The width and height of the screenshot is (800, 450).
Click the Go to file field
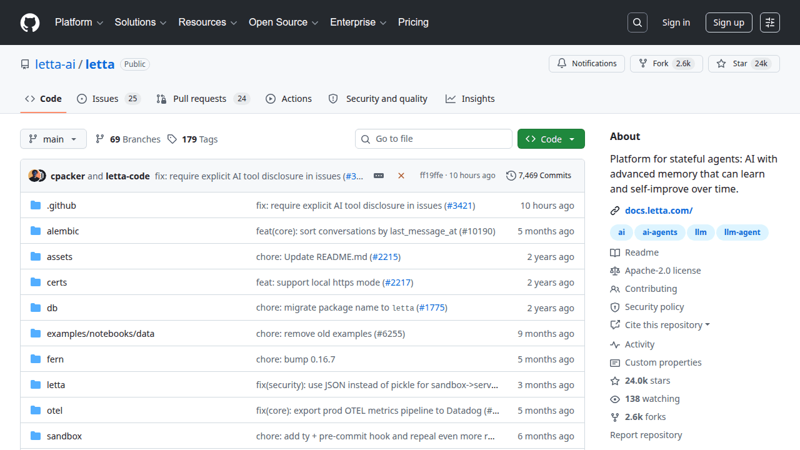434,139
